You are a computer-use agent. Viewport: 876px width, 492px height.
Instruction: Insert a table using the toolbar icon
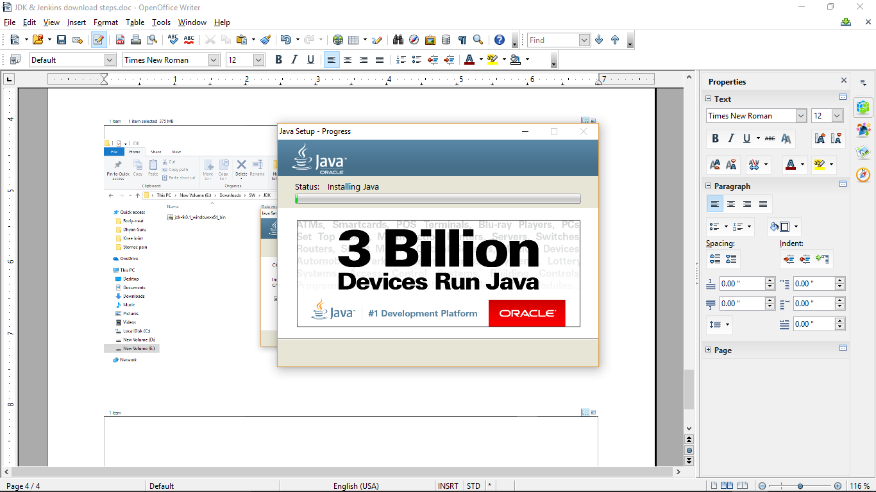(352, 40)
